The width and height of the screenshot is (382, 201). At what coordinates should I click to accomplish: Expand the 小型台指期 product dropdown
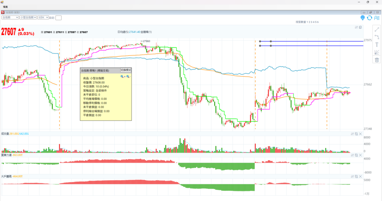(28, 17)
